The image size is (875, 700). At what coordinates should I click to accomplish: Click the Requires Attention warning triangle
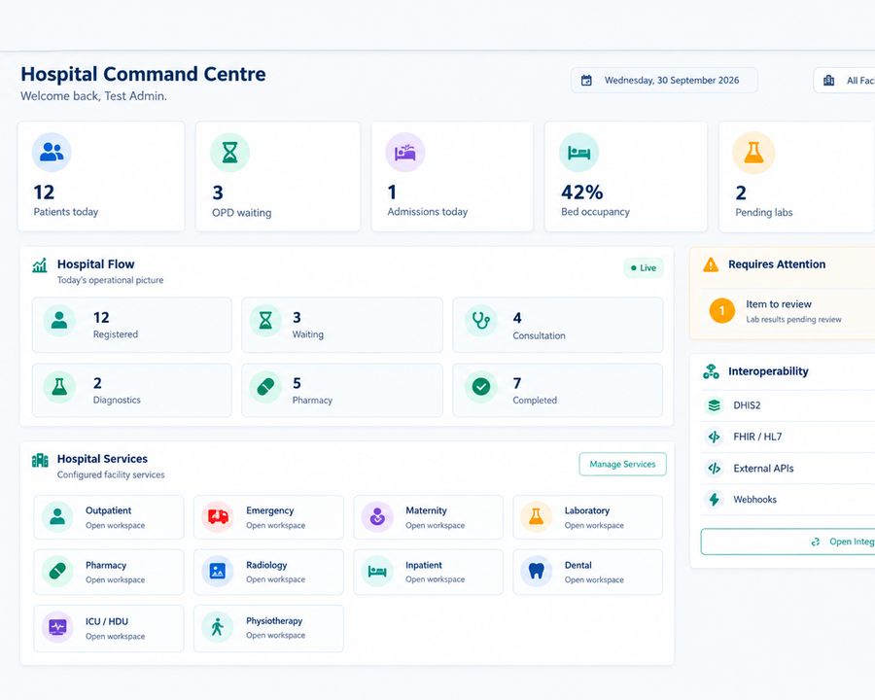[x=711, y=264]
